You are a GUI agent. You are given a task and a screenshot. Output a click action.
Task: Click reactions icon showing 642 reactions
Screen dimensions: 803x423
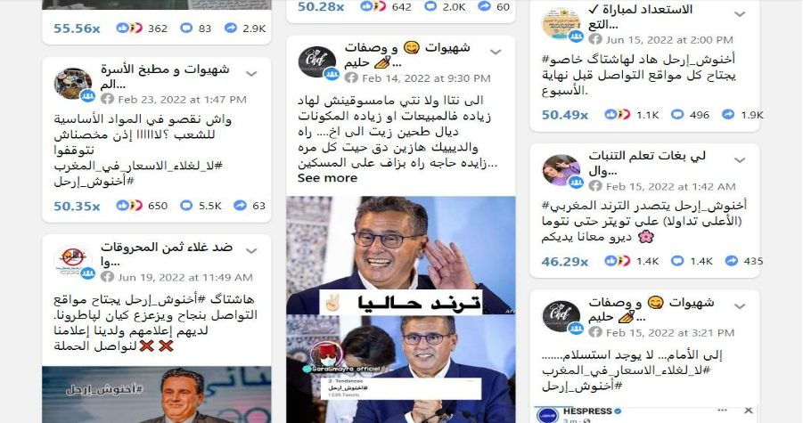[x=373, y=6]
